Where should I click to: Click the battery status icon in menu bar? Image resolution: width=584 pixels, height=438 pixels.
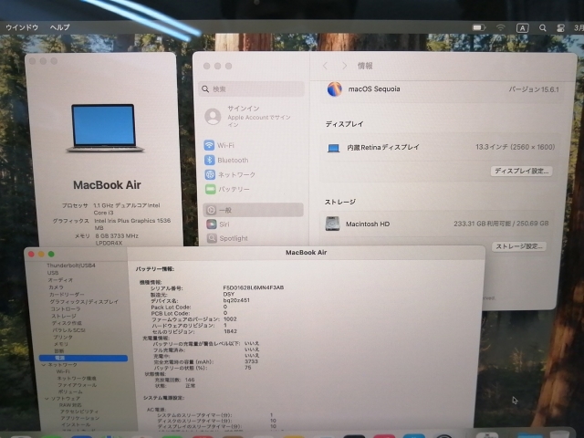click(x=478, y=27)
